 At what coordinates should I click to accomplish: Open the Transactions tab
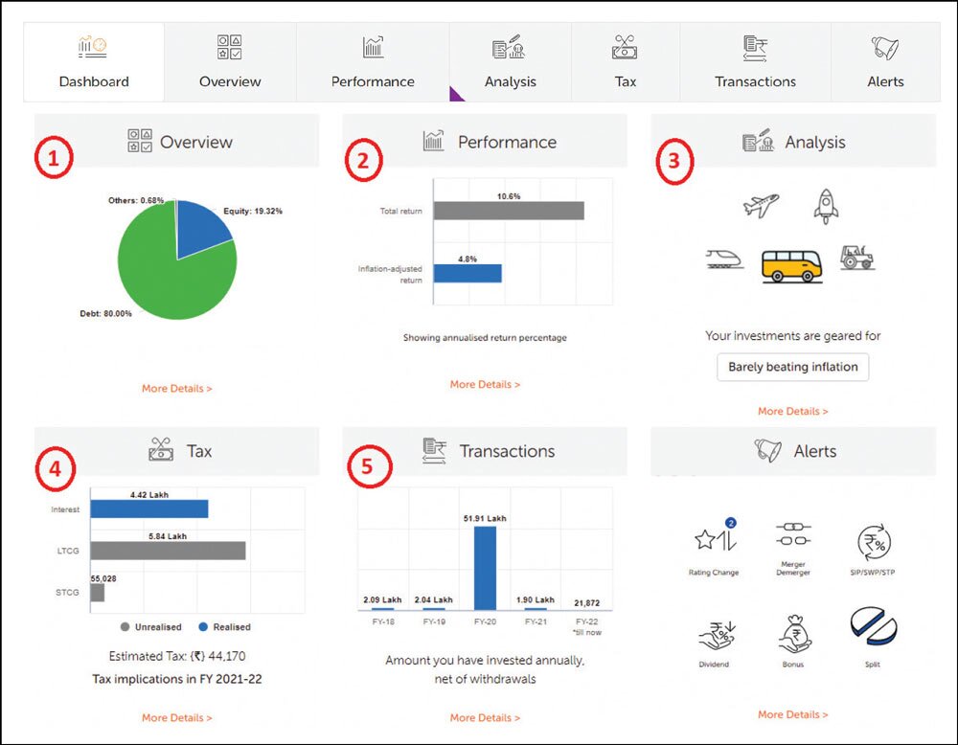point(755,63)
